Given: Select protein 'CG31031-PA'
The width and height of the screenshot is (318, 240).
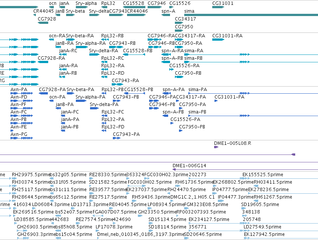Looking at the screenshot, I should click(229, 97).
